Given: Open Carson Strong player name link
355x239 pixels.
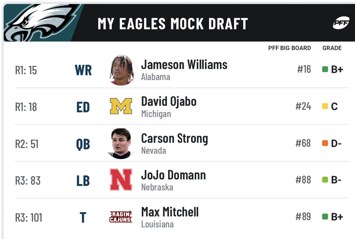Looking at the screenshot, I should [x=174, y=138].
